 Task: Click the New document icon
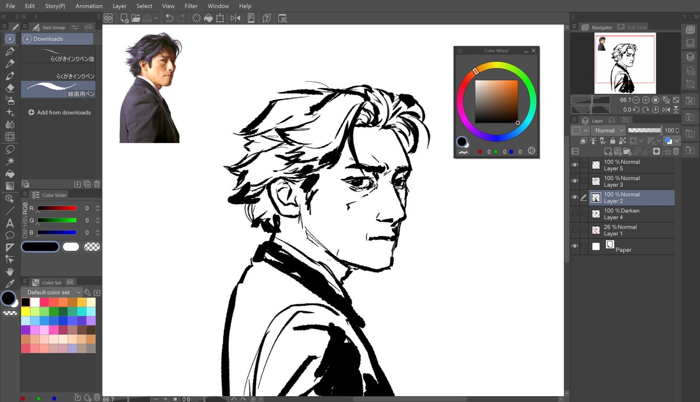tap(124, 18)
